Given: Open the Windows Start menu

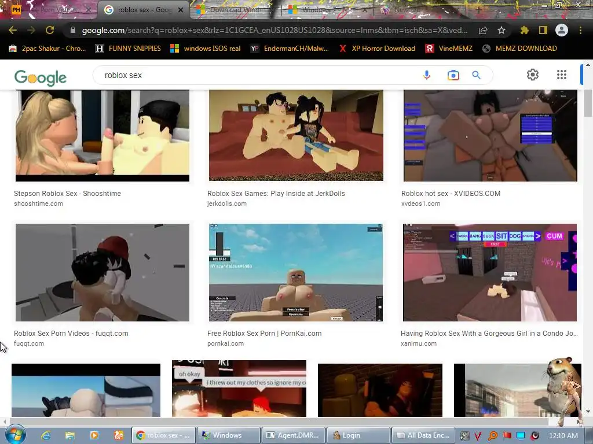Looking at the screenshot, I should coord(16,435).
